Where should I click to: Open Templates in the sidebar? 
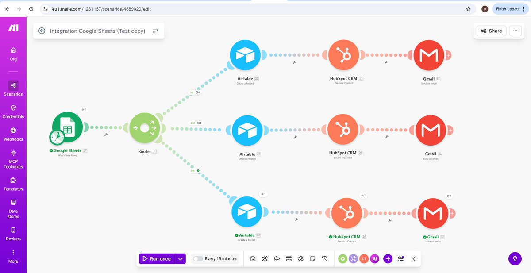point(13,184)
